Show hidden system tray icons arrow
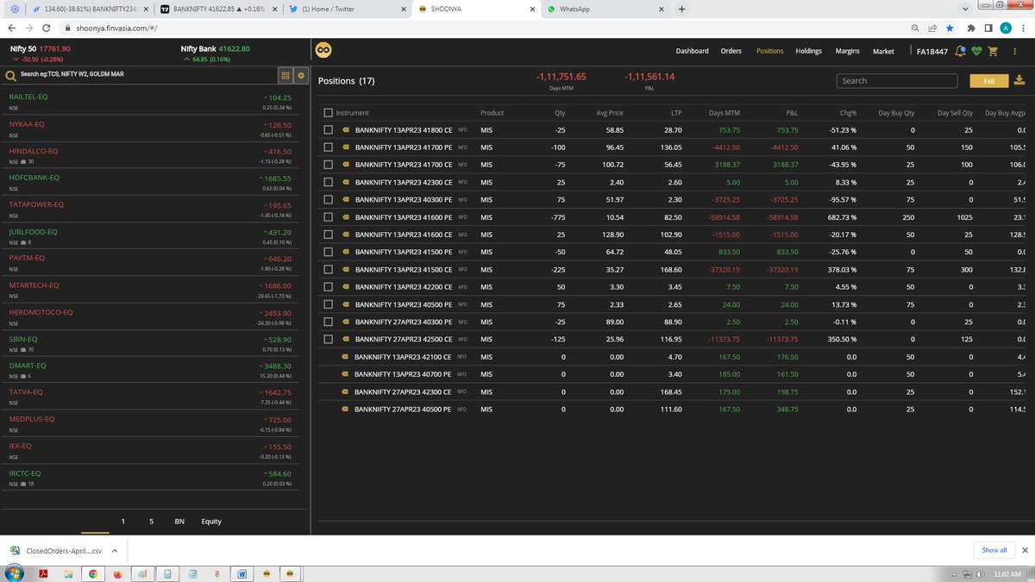 (x=955, y=574)
